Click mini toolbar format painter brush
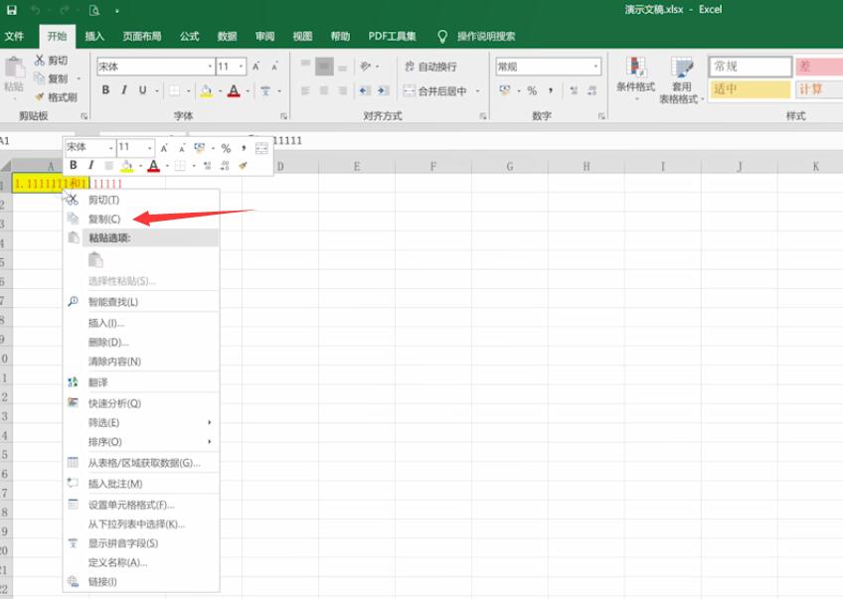This screenshot has width=843, height=599. coord(243,166)
